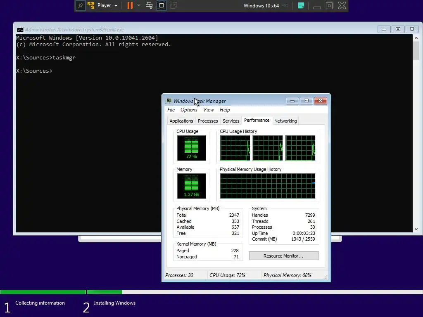Open the File menu in Task Manager

pyautogui.click(x=171, y=110)
